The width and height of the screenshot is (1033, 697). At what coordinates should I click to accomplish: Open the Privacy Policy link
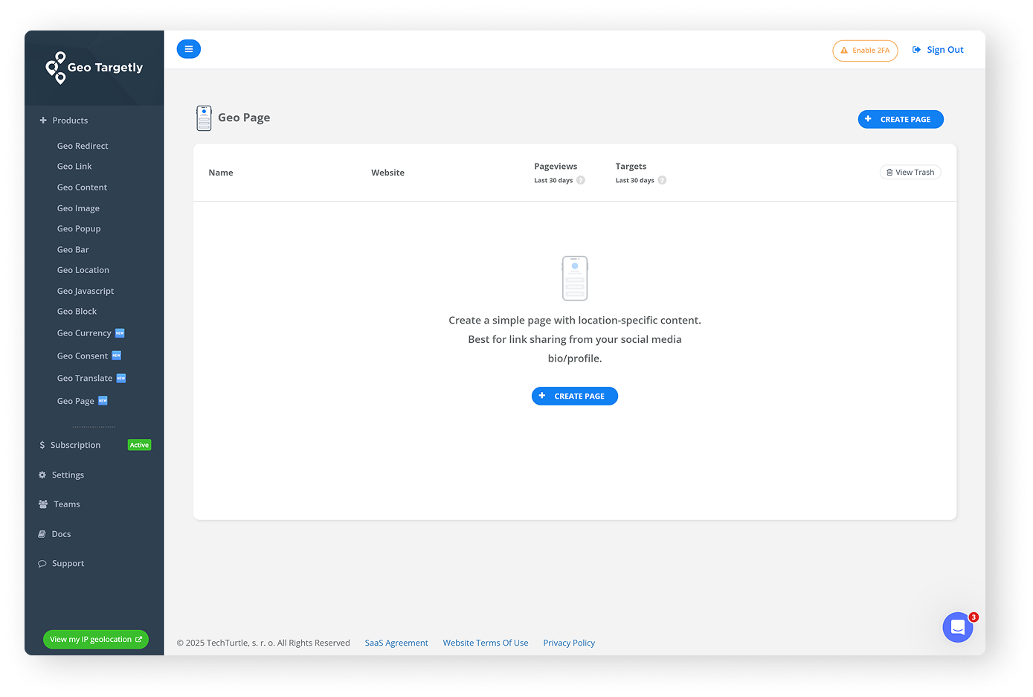coord(569,643)
